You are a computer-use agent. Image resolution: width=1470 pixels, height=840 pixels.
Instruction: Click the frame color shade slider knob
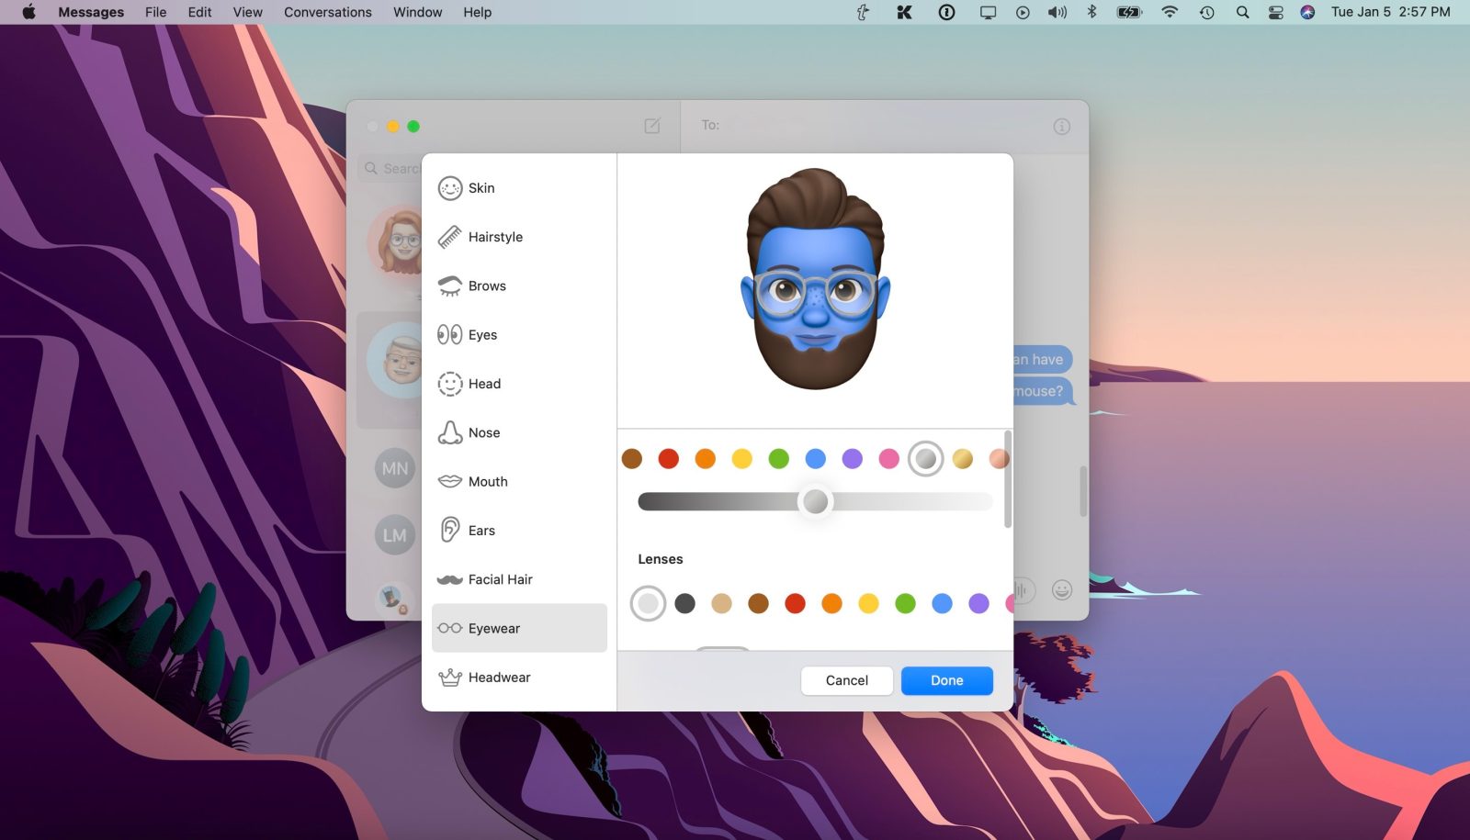[815, 501]
